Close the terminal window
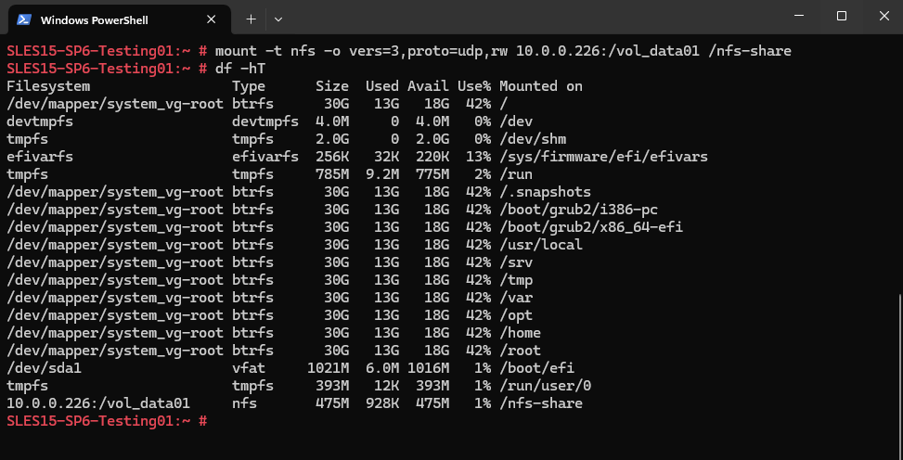Image resolution: width=903 pixels, height=460 pixels. tap(884, 16)
